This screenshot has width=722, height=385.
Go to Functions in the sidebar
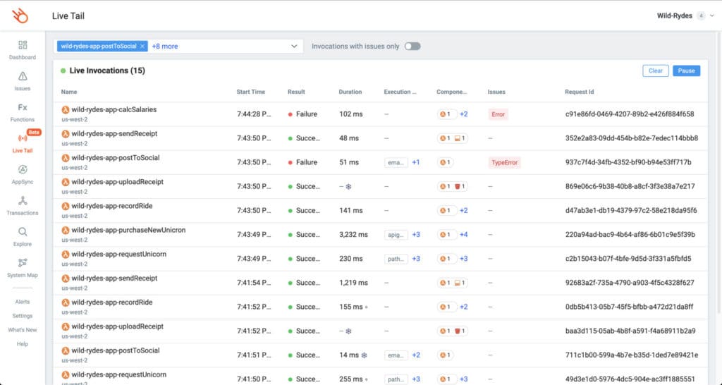pyautogui.click(x=23, y=108)
